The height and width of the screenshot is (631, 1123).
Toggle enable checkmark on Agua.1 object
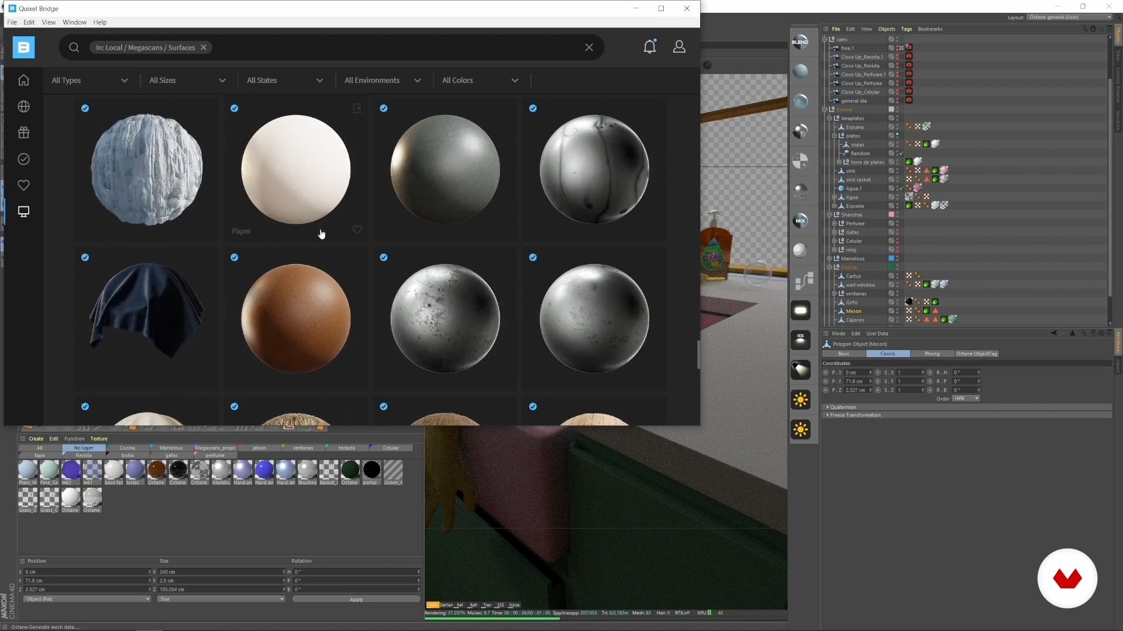tap(901, 188)
